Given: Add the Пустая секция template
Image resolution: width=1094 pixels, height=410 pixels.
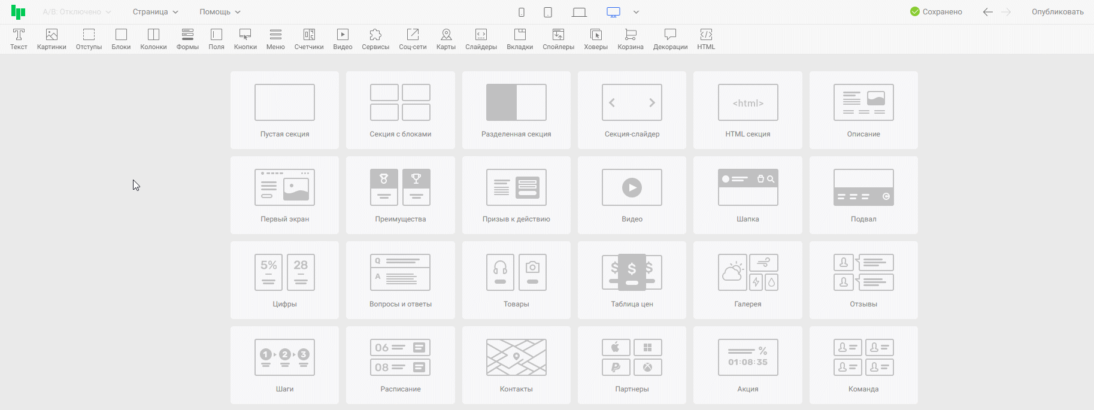Looking at the screenshot, I should click(x=284, y=110).
